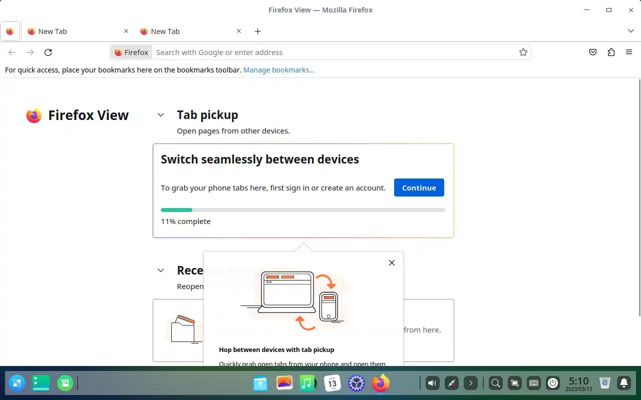Open the pinned Firefox View tab
Screen dimensions: 641x400
[x=10, y=31]
